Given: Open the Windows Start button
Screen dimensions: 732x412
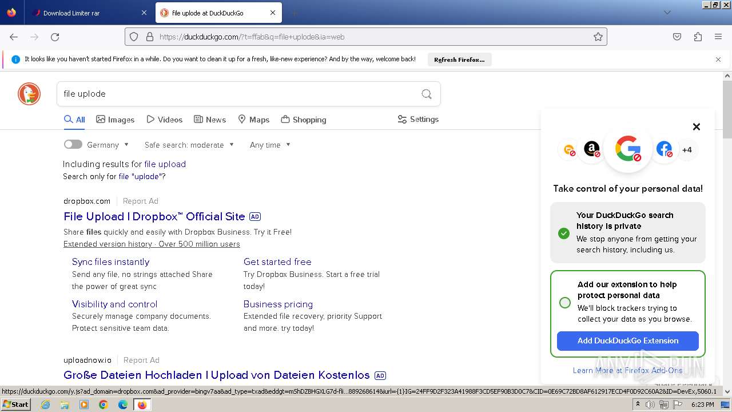Looking at the screenshot, I should pos(15,404).
